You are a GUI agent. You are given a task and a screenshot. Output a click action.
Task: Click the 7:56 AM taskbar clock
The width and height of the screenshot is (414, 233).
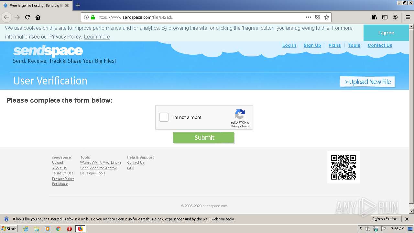click(398, 229)
